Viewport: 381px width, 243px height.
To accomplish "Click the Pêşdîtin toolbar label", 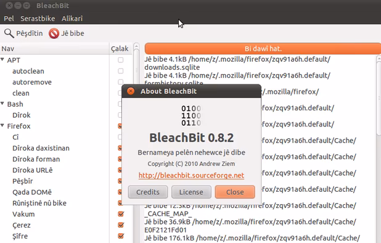I will coord(30,33).
